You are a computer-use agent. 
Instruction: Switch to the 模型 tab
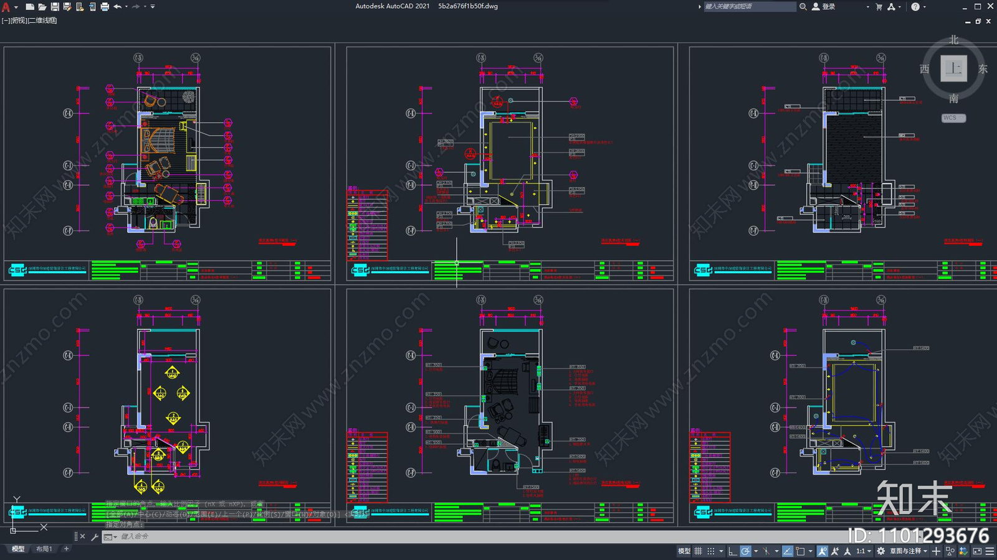tap(18, 549)
